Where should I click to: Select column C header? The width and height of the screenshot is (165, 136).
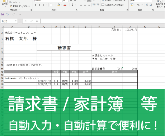click(x=44, y=26)
